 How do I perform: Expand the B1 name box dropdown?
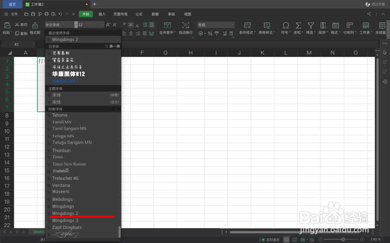click(33, 44)
